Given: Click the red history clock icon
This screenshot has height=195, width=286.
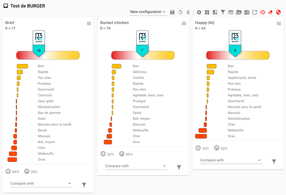Looking at the screenshot, I should click(262, 12).
